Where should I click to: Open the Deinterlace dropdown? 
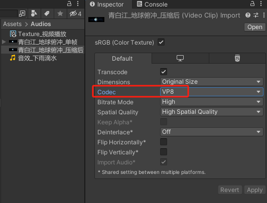coord(212,132)
